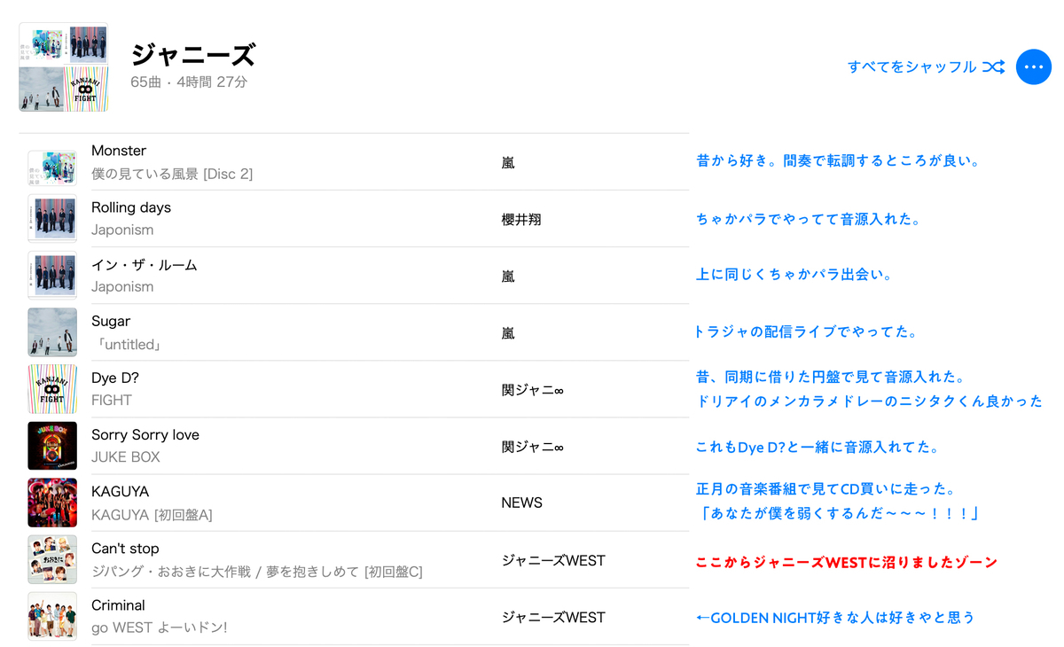Select the song title Can't stop
The height and width of the screenshot is (647, 1064).
[125, 548]
